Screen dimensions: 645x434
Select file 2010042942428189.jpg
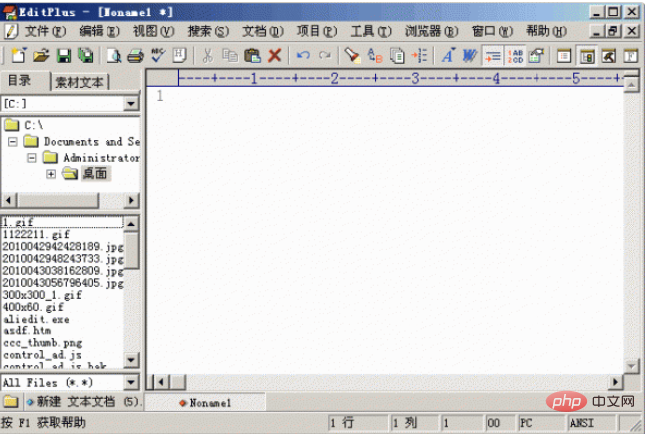[x=63, y=246]
